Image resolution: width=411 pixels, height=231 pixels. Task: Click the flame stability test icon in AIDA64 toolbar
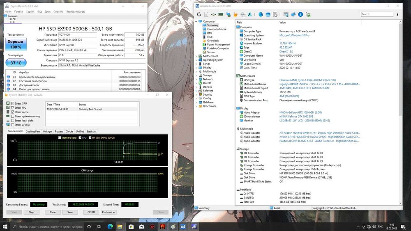click(x=236, y=14)
